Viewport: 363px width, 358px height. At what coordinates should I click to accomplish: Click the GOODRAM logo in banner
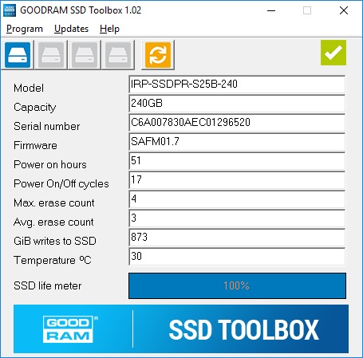tap(69, 329)
